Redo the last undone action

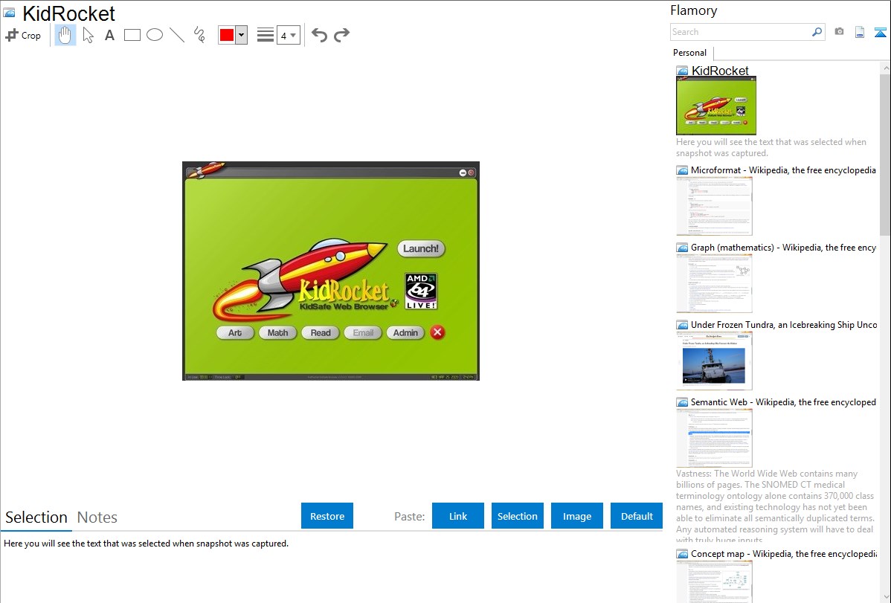coord(342,35)
